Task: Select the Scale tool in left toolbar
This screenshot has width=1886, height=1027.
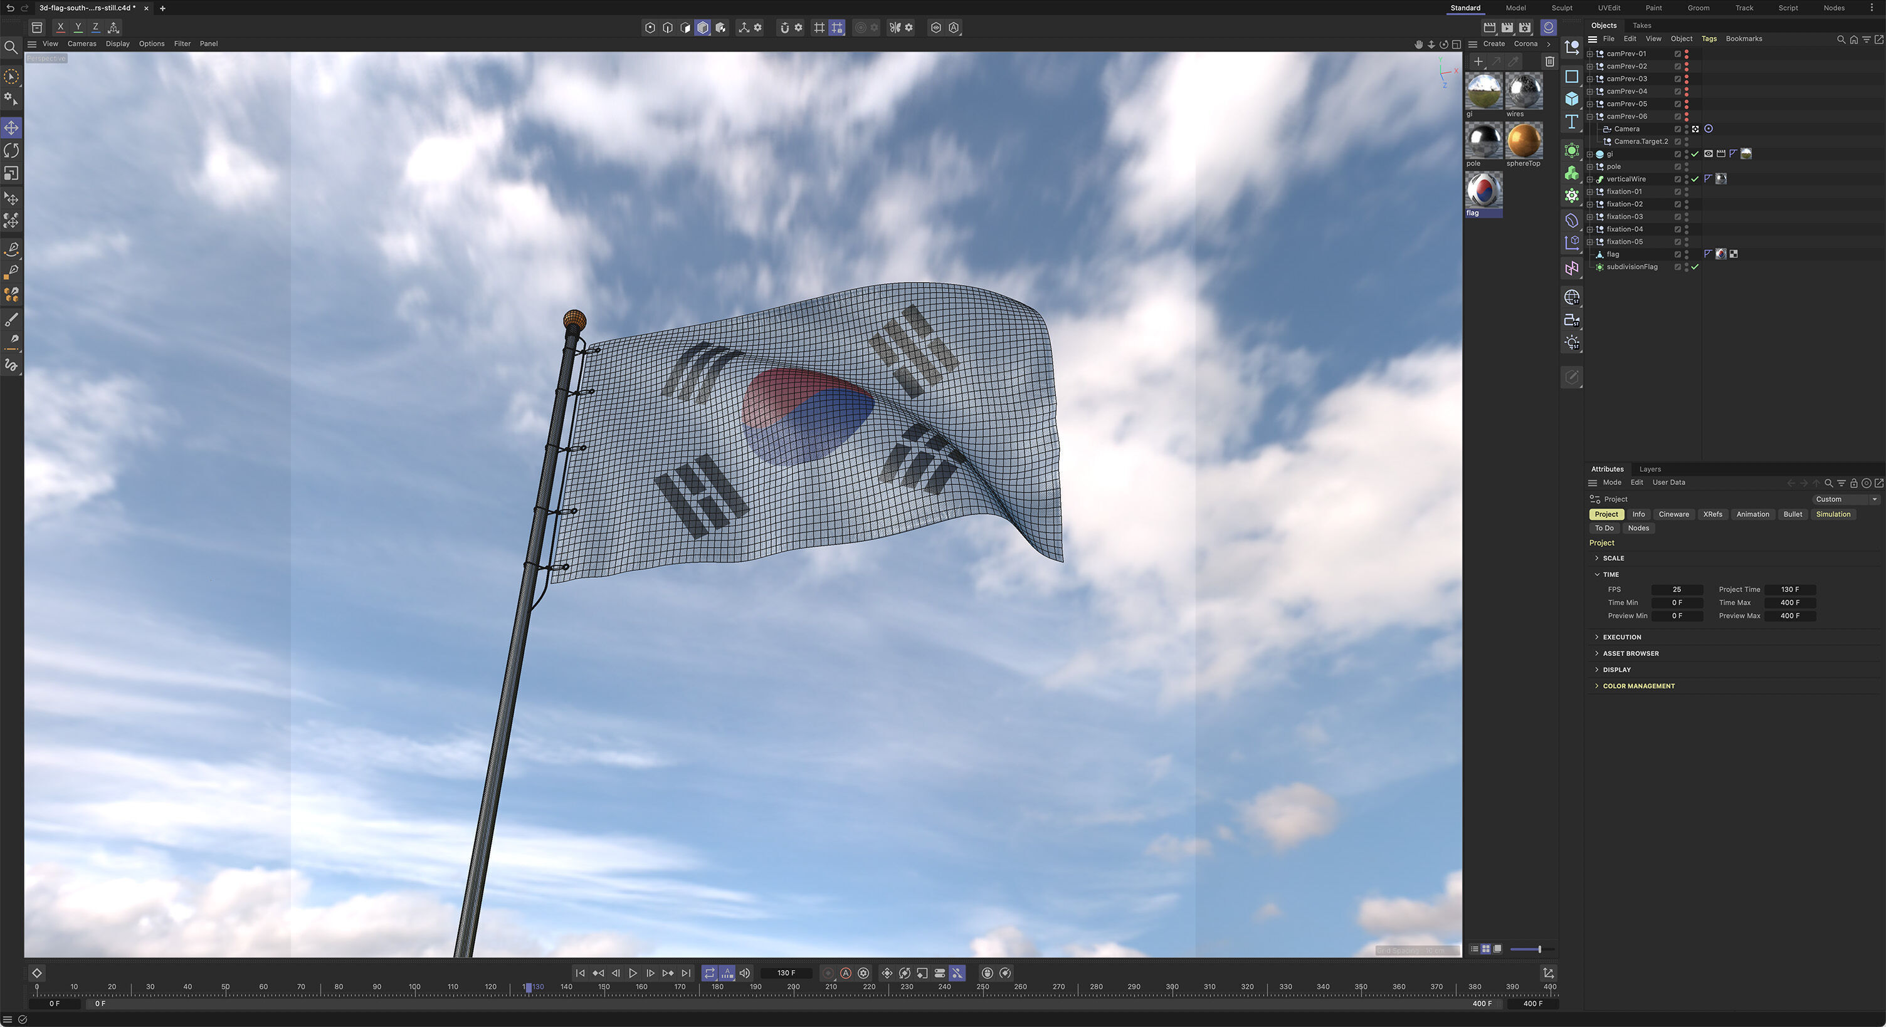Action: tap(11, 174)
